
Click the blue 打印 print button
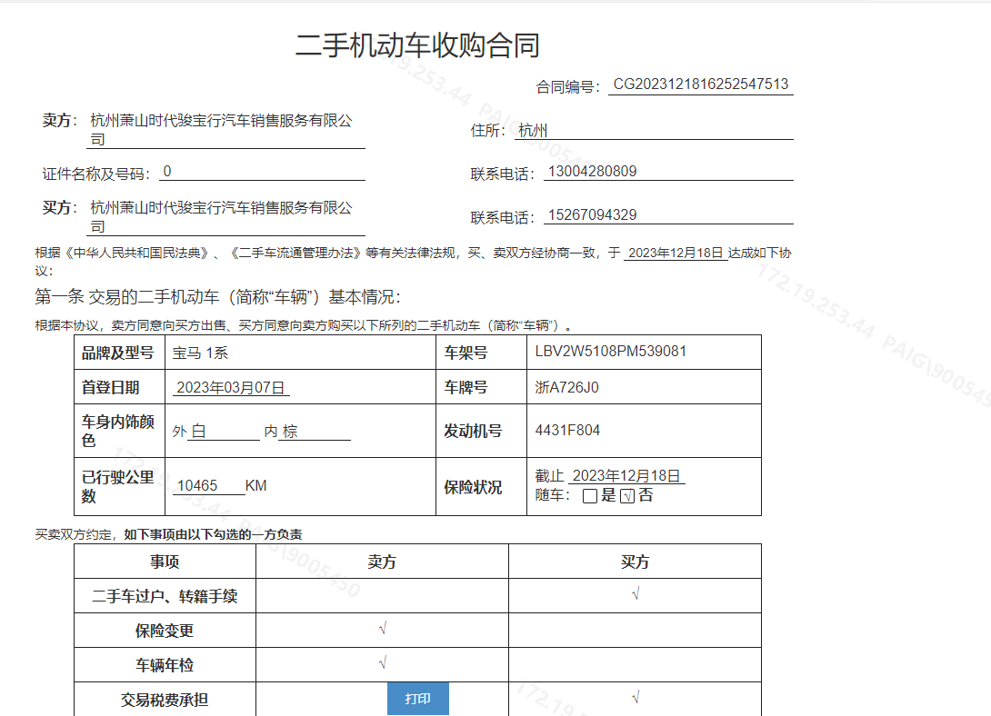(417, 699)
